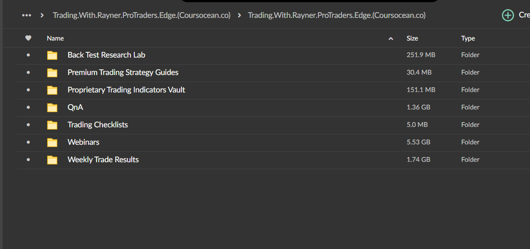Image resolution: width=530 pixels, height=249 pixels.
Task: Open first Trading.With.Rayner breadcrumb link
Action: pos(141,15)
